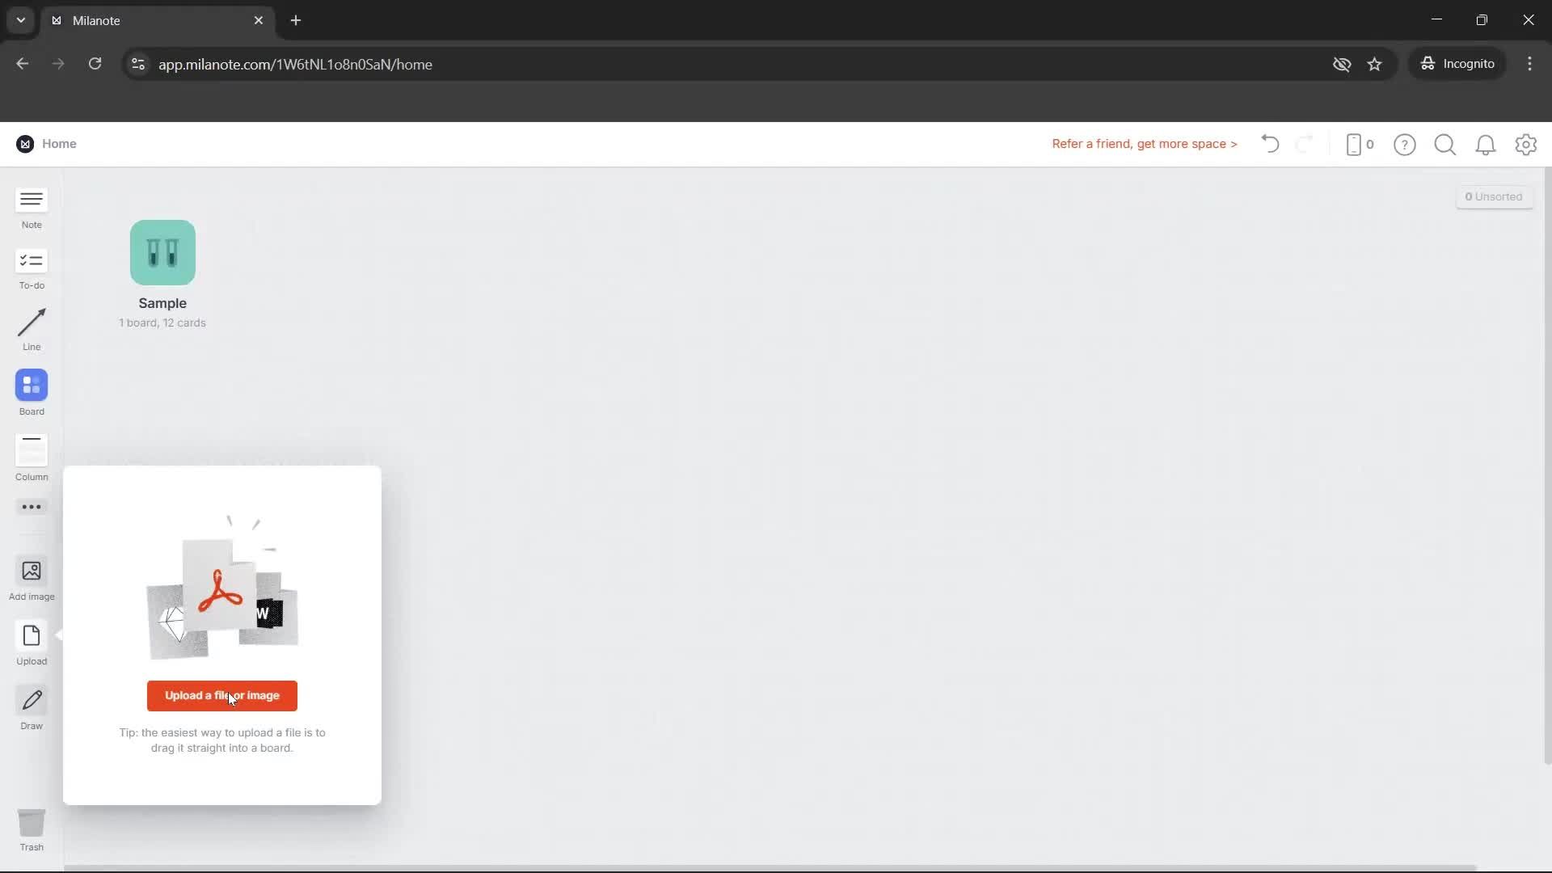This screenshot has width=1552, height=873.
Task: Expand the More tools menu
Action: pos(31,507)
